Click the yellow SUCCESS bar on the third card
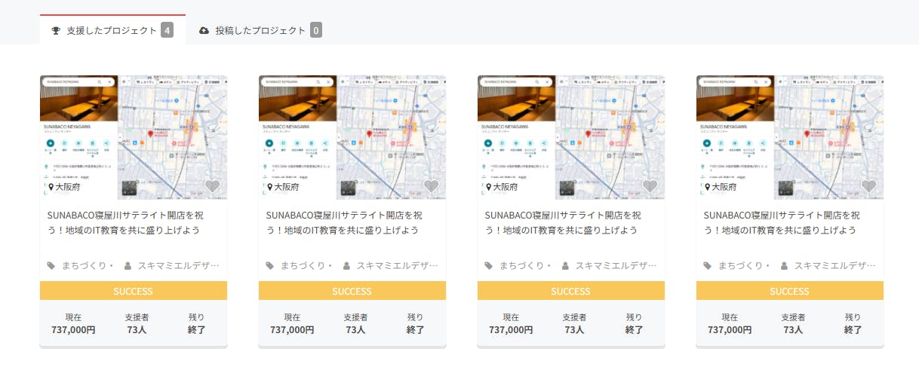Image resolution: width=919 pixels, height=370 pixels. 570,291
